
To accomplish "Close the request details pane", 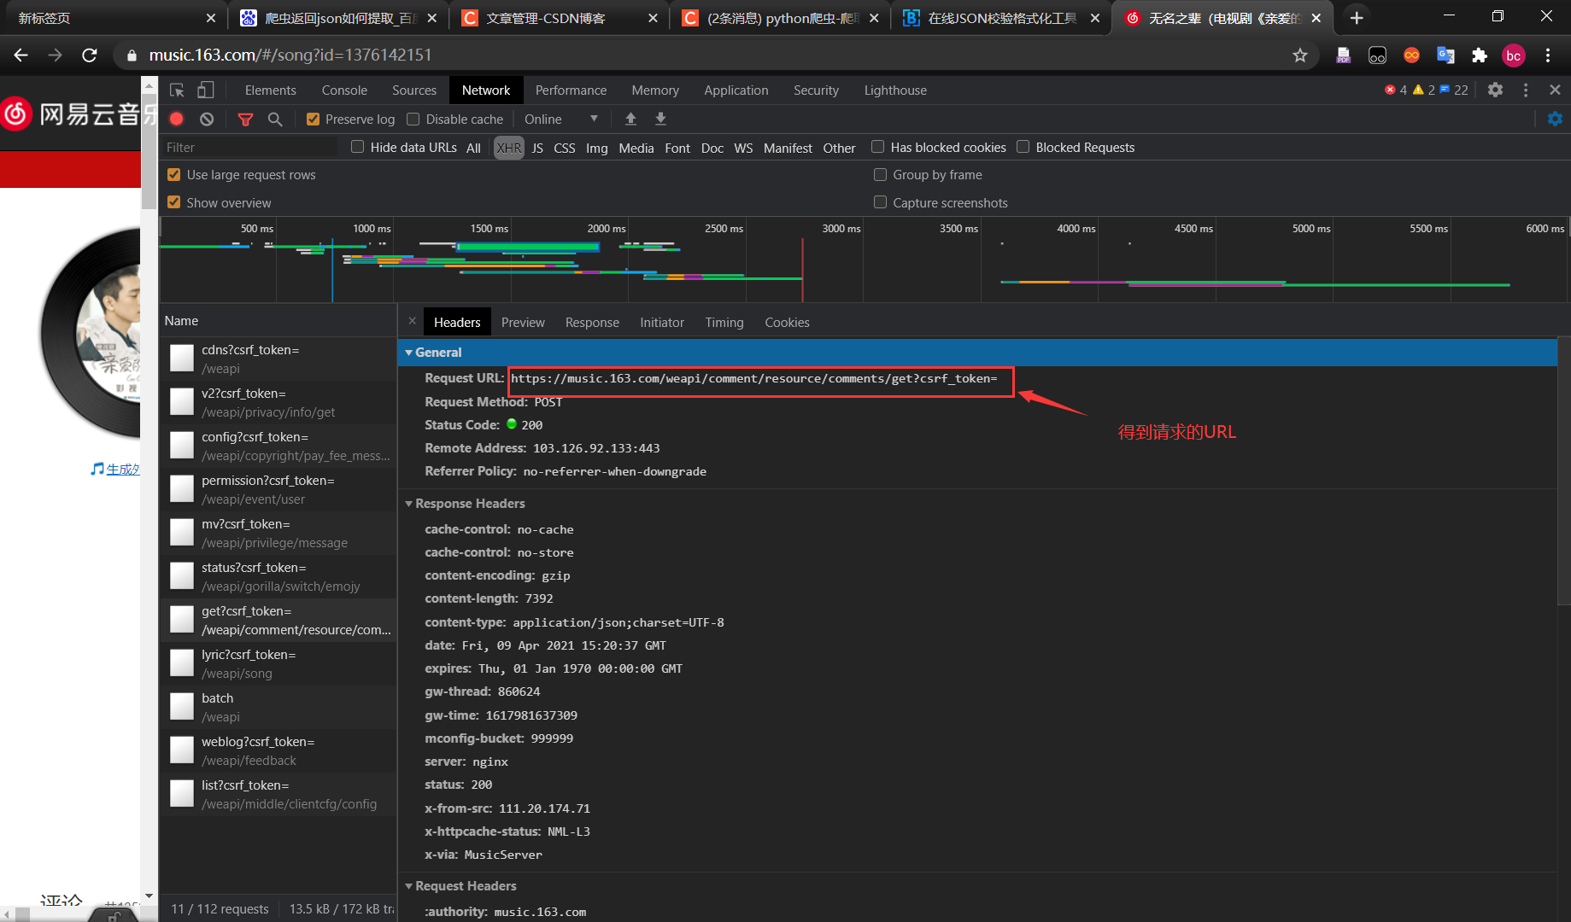I will tap(412, 321).
